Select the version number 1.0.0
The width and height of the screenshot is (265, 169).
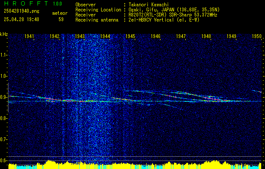tap(57, 4)
